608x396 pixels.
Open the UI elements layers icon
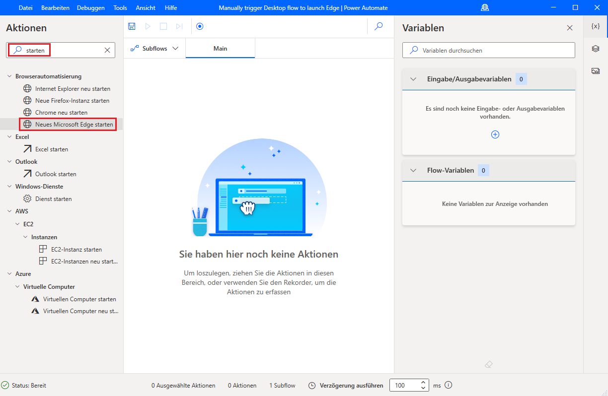point(596,49)
